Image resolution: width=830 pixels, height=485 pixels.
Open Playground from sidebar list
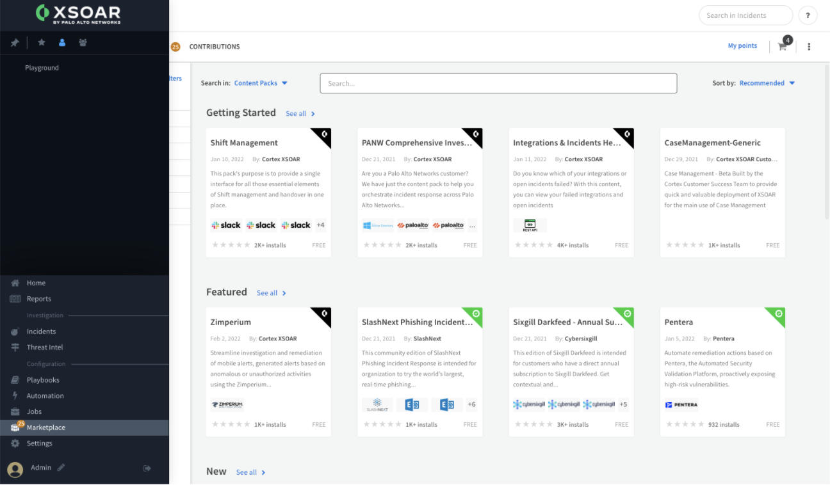coord(42,68)
